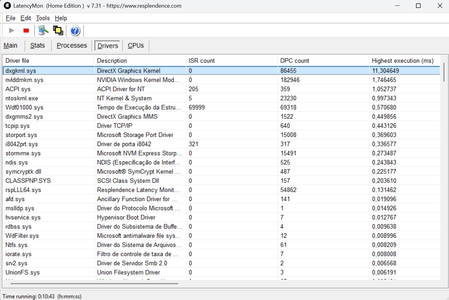This screenshot has width=449, height=300.
Task: Select the Wdf01000.sys driver row
Action: 221,107
